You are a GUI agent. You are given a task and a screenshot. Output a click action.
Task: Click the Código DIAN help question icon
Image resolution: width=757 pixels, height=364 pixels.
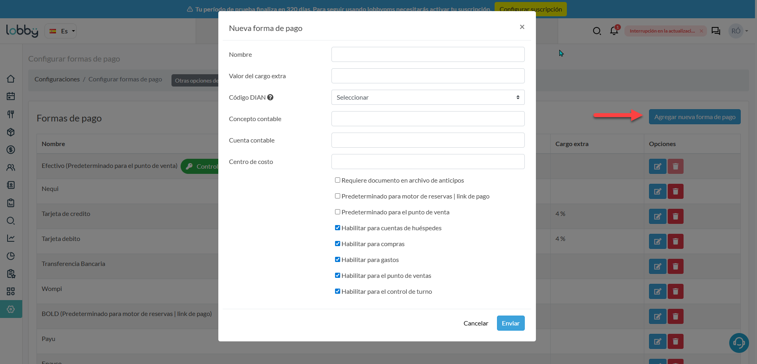270,97
